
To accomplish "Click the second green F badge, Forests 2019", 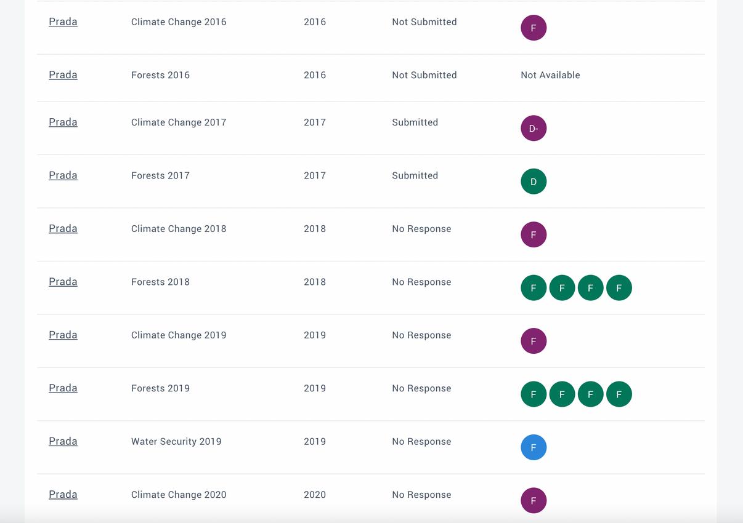I will (x=562, y=394).
